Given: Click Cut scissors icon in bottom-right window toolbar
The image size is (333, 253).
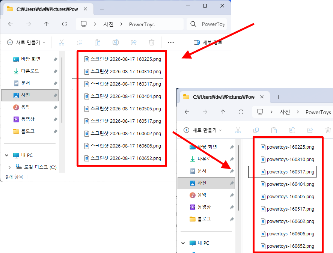Looking at the screenshot, I should [238, 130].
